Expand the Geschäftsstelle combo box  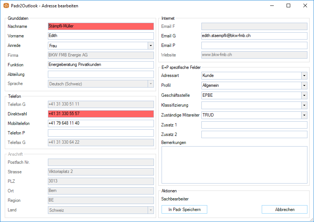(x=304, y=96)
